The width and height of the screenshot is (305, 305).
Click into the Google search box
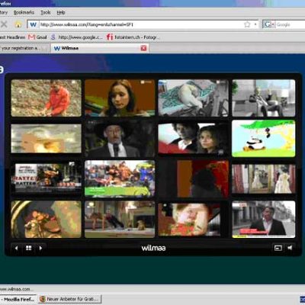(291, 24)
